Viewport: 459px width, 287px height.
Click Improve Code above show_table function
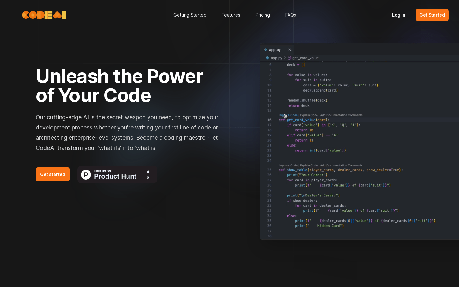pos(288,165)
